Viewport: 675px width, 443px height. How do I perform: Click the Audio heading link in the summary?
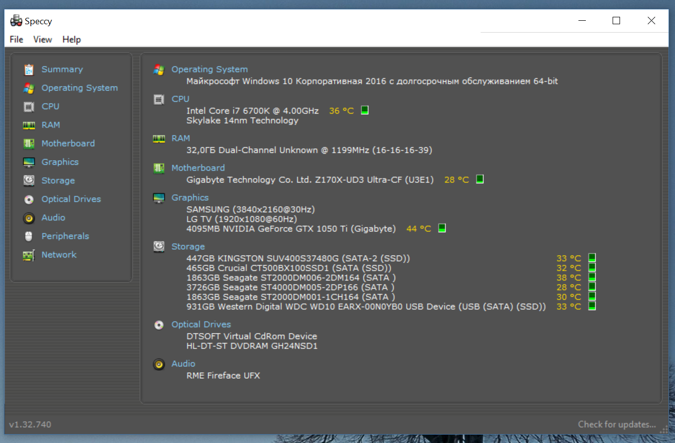point(183,364)
